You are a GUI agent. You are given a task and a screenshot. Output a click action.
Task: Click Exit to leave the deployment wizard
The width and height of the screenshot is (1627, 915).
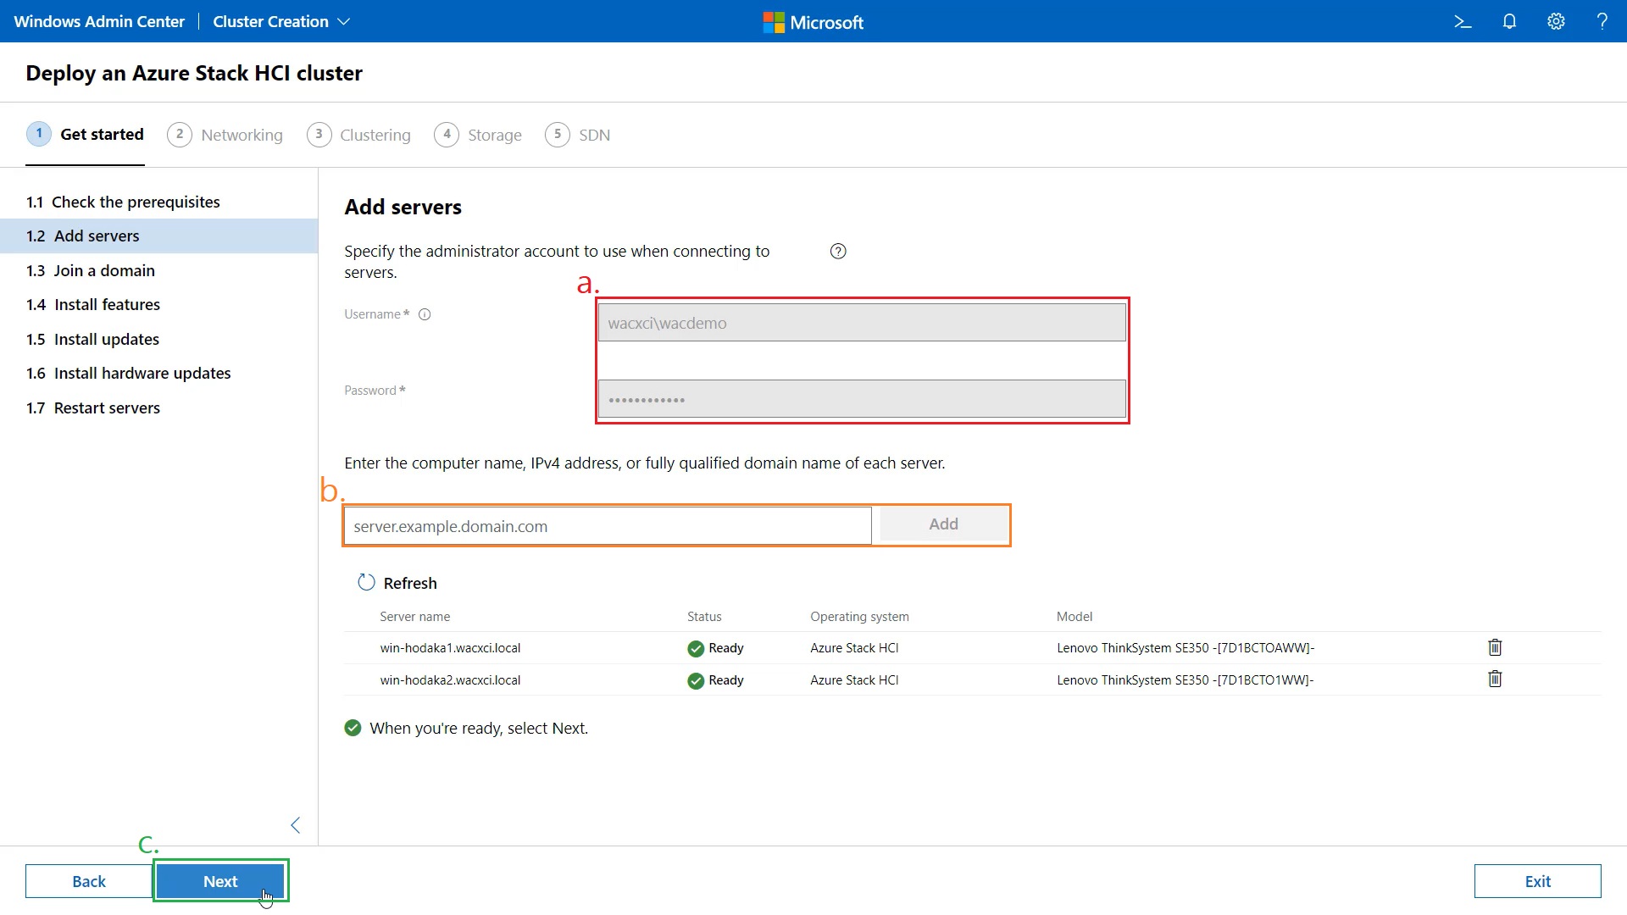pyautogui.click(x=1537, y=881)
